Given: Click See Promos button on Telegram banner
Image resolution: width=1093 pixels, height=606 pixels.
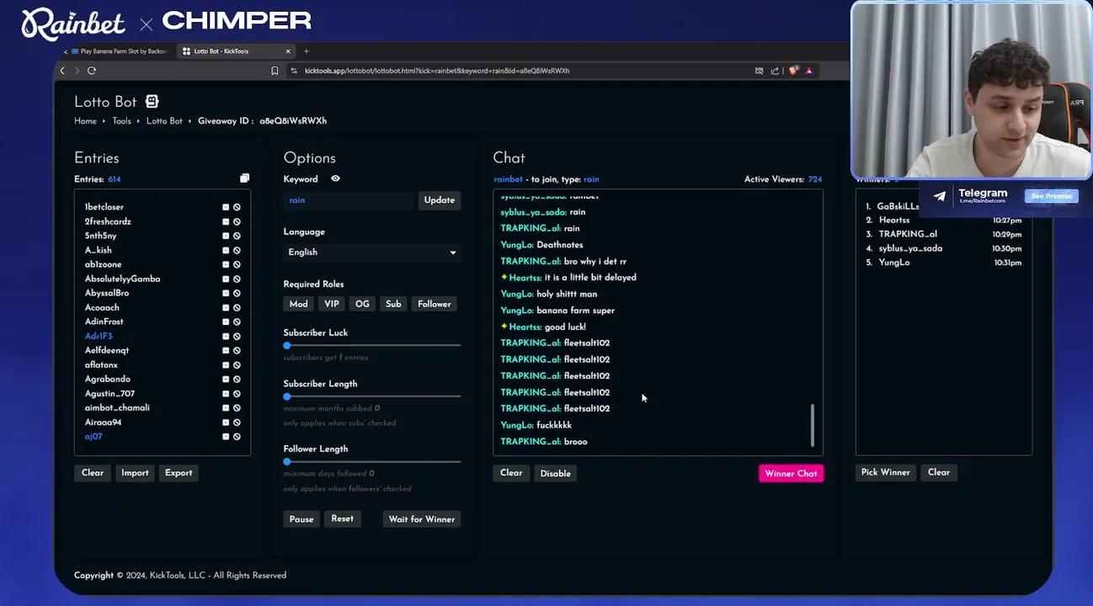Looking at the screenshot, I should [x=1051, y=196].
